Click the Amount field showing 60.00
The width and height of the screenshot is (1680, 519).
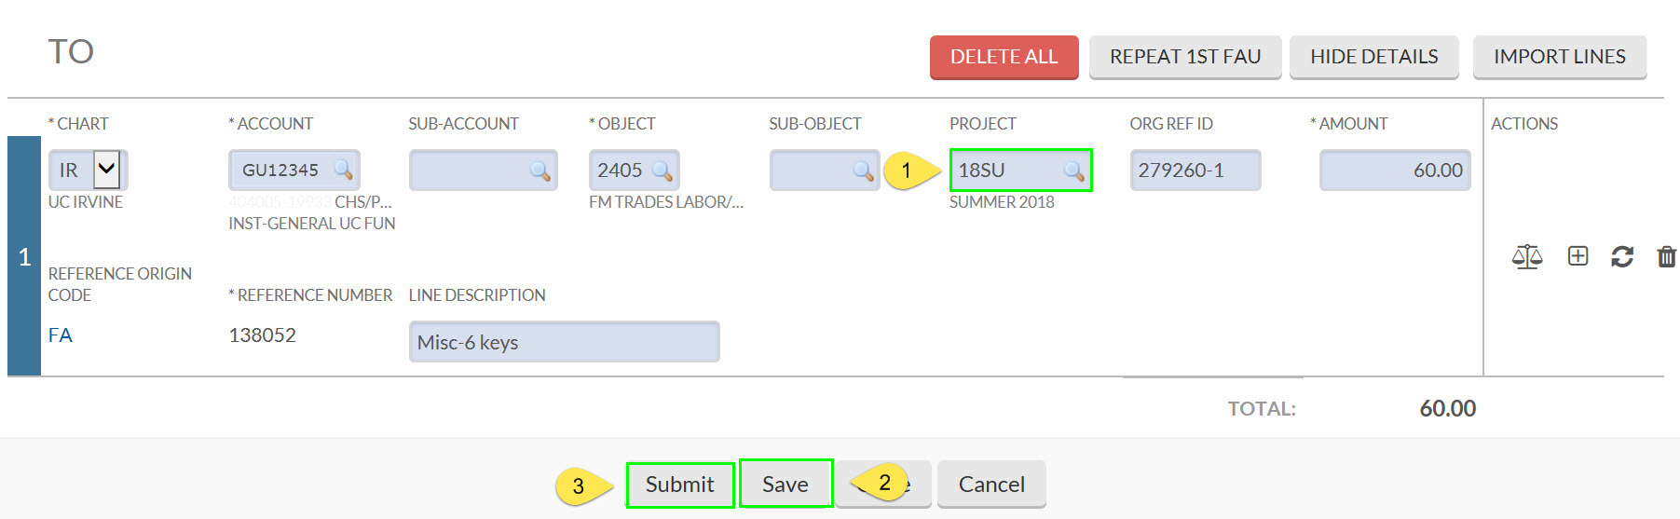[1395, 171]
